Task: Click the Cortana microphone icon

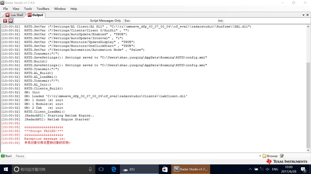Action: (x=90, y=169)
